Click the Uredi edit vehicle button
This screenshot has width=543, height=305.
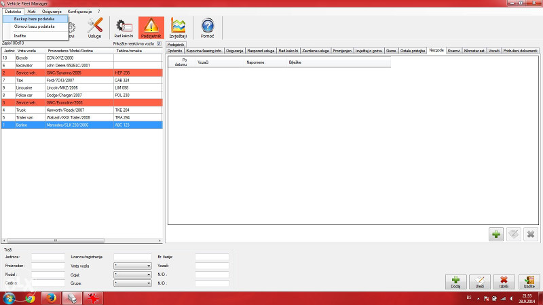(x=480, y=282)
